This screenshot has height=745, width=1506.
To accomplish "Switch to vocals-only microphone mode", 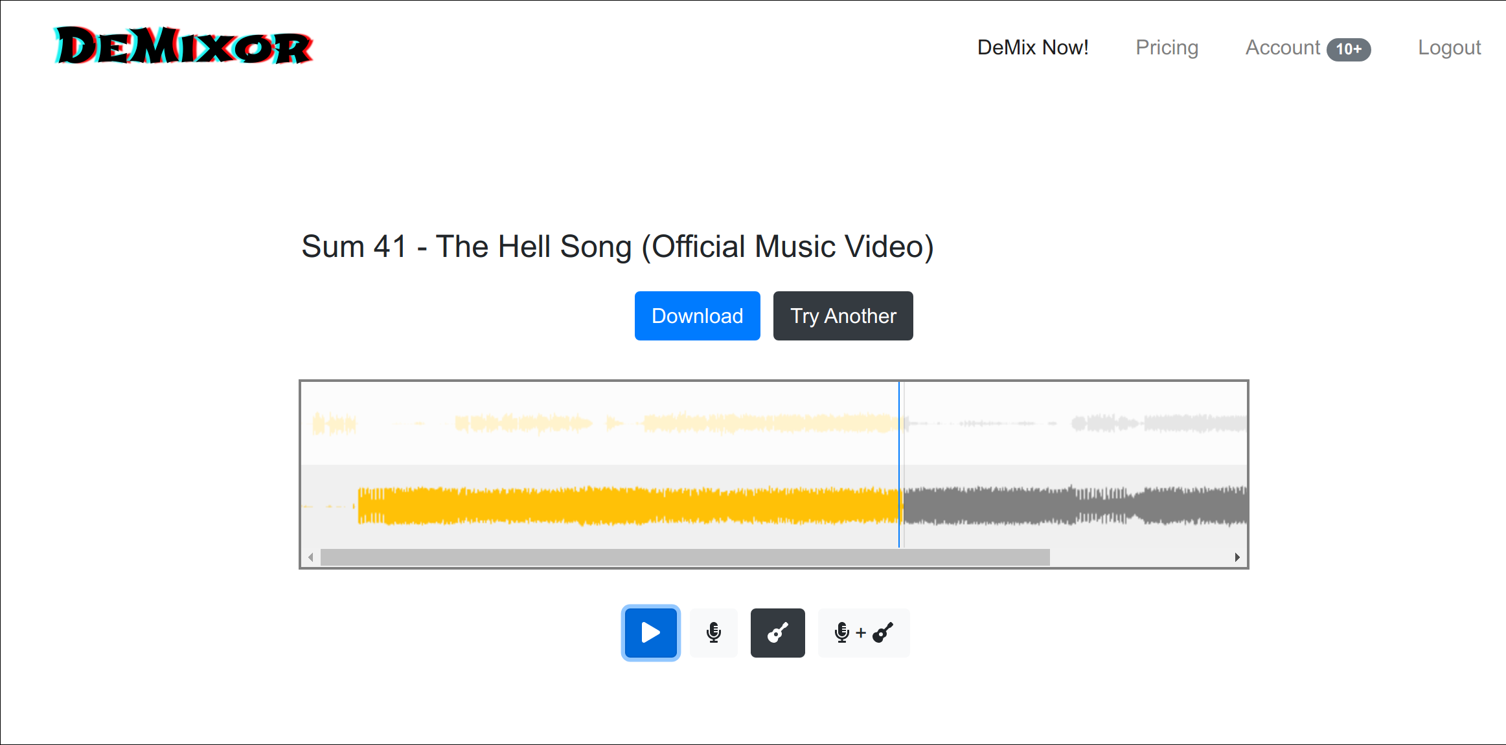I will pyautogui.click(x=714, y=632).
